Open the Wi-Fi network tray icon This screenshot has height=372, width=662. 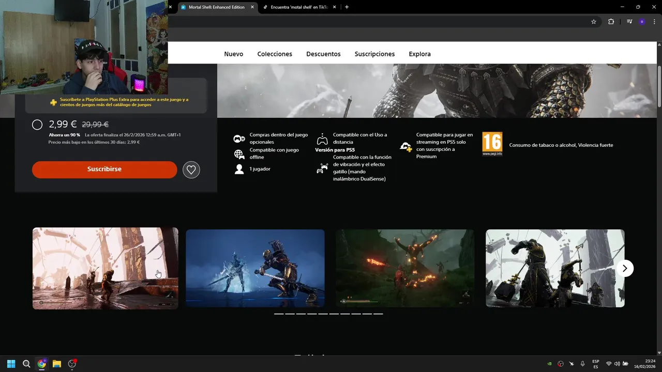[609, 364]
